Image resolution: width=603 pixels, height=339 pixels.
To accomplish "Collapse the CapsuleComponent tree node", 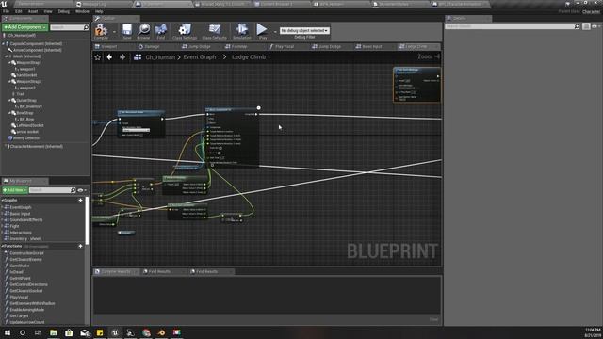I will coord(4,44).
